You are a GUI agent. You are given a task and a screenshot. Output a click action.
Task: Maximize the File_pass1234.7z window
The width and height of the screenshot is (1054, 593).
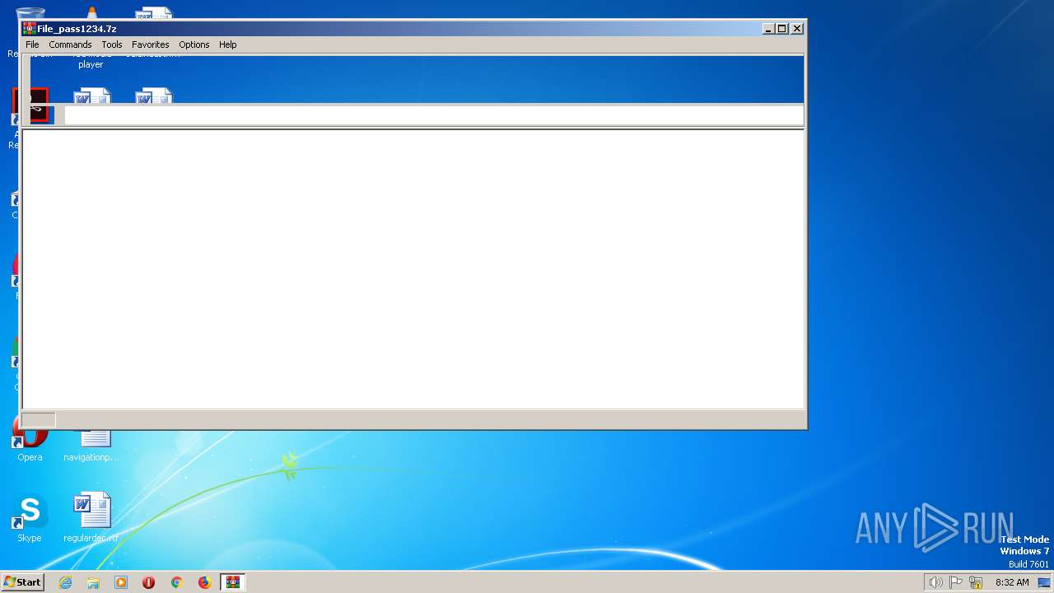(x=782, y=29)
